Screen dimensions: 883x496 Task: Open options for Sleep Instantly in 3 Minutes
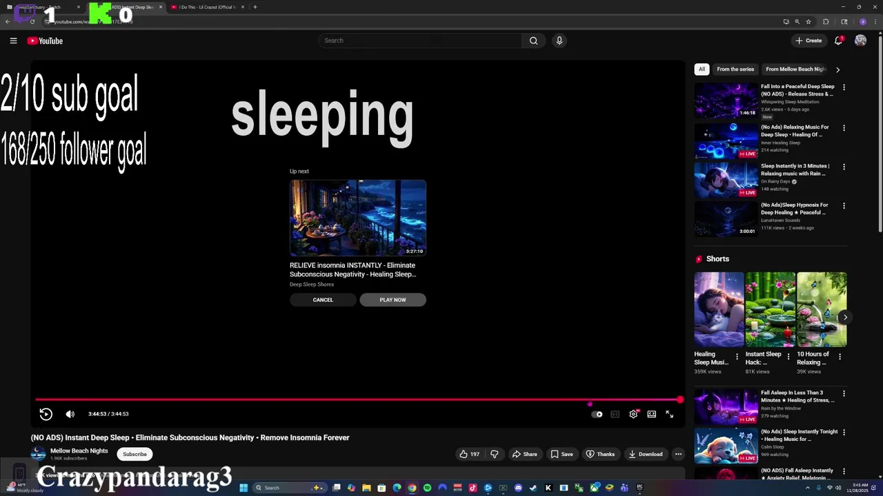(x=844, y=167)
